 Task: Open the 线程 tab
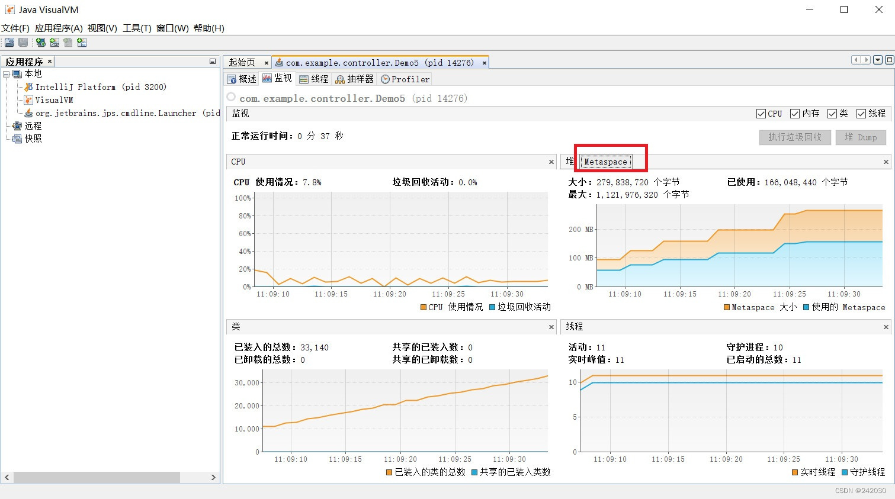(314, 79)
